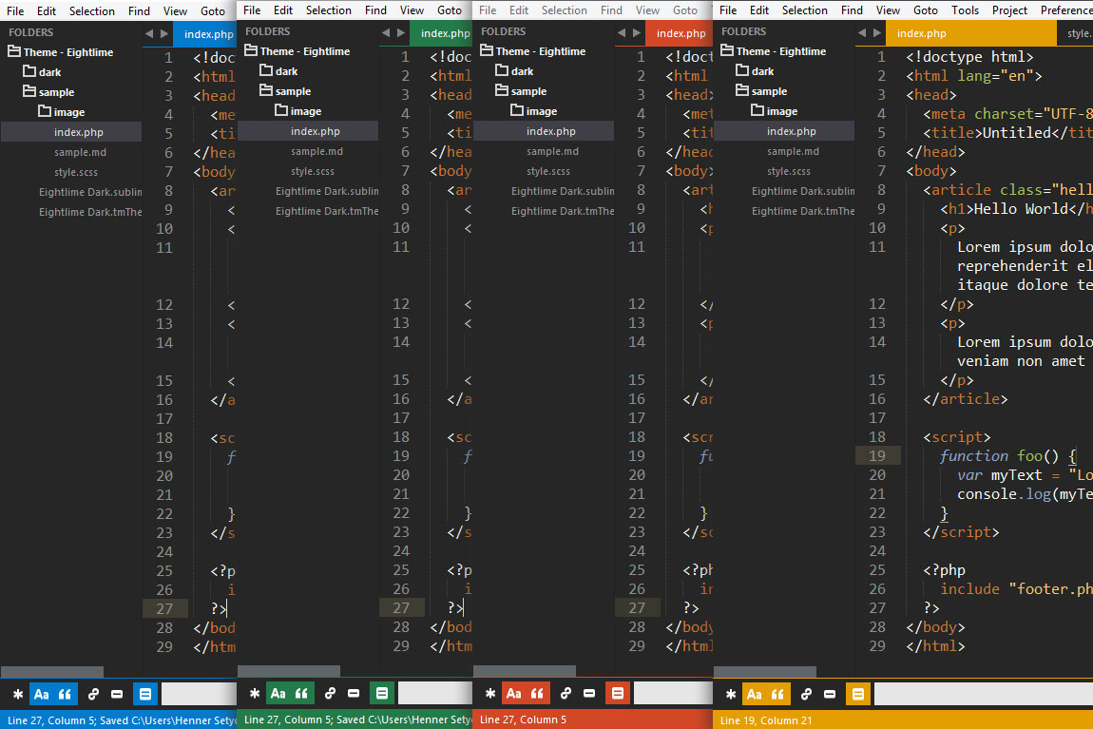This screenshot has height=729, width=1093.
Task: Disable case sensitive Aa toggle in orange window
Action: coord(755,694)
